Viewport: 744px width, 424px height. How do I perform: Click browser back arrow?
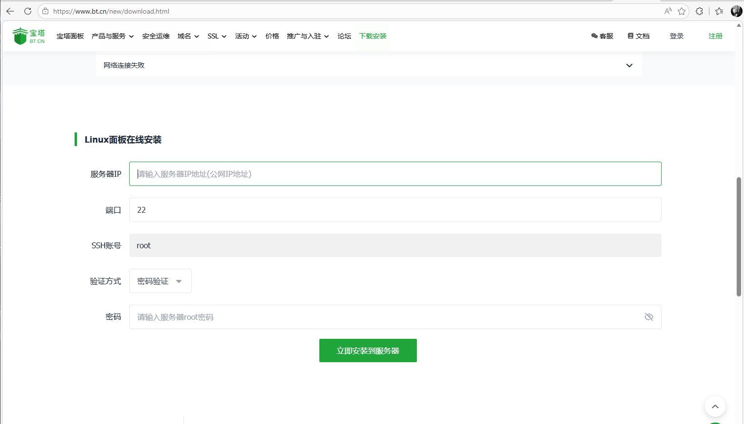click(10, 11)
